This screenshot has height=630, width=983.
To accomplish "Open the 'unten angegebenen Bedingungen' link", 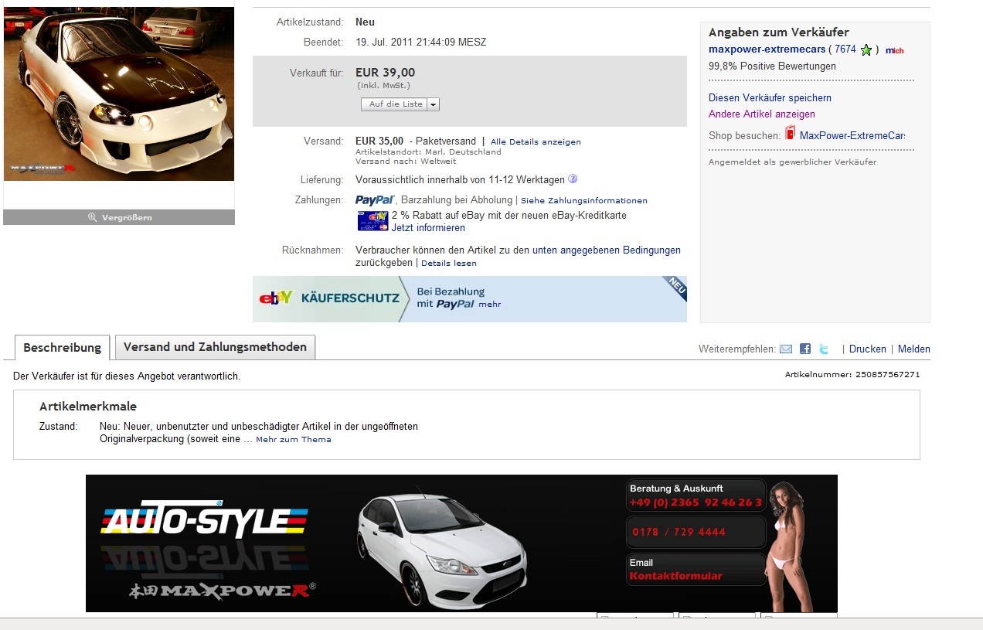I will pyautogui.click(x=607, y=250).
